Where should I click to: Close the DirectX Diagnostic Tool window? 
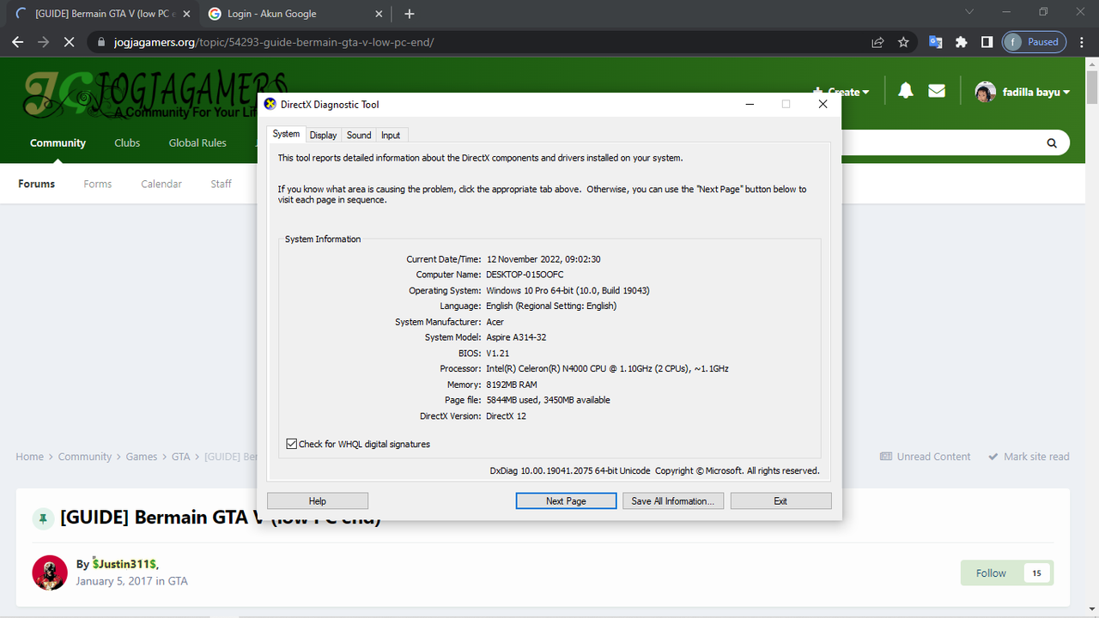tap(823, 104)
